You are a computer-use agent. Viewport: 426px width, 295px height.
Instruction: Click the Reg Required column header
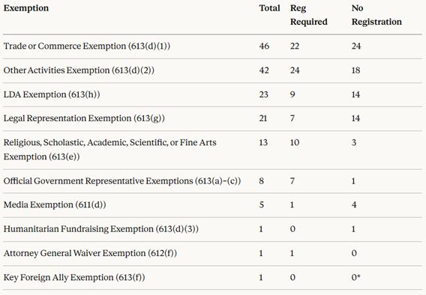pyautogui.click(x=309, y=15)
